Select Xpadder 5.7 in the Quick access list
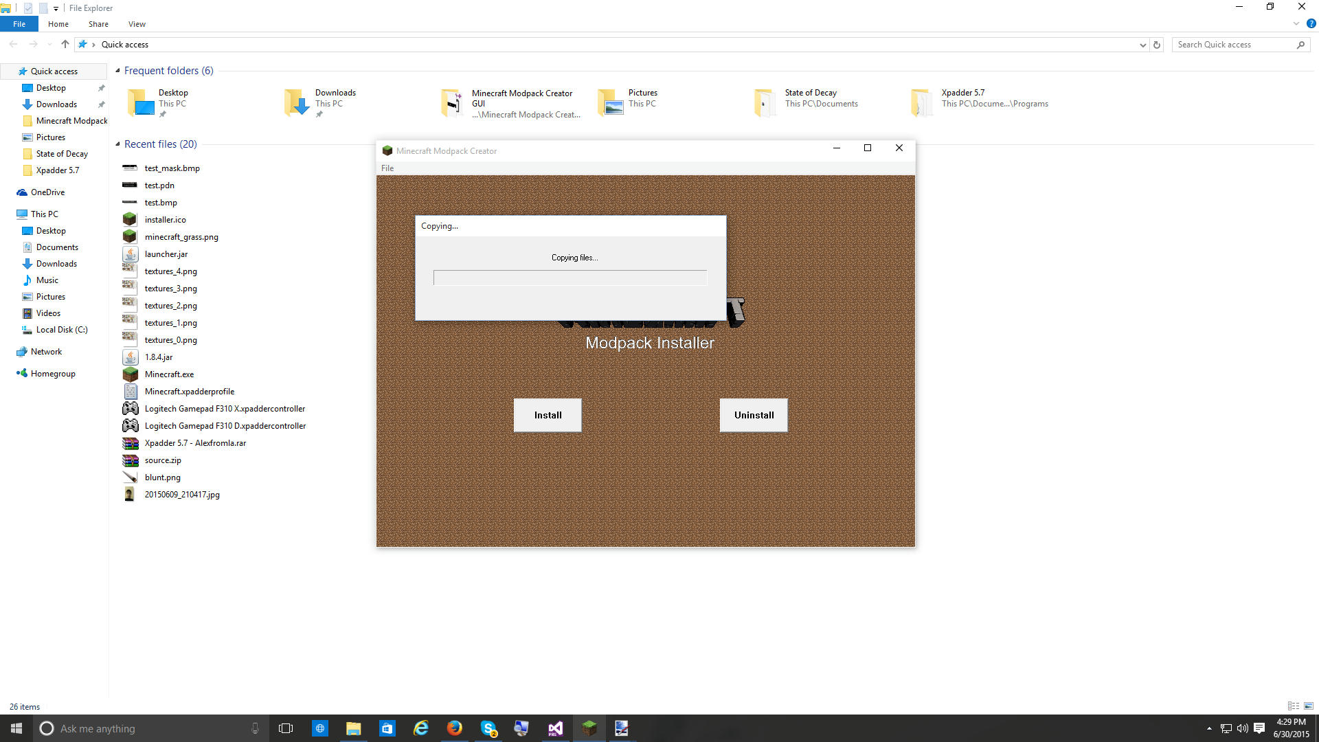 58,170
